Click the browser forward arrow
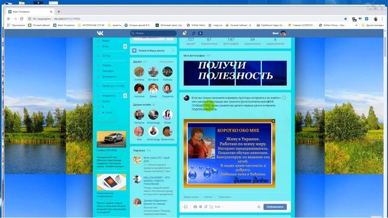388x218 pixels. coord(15,19)
